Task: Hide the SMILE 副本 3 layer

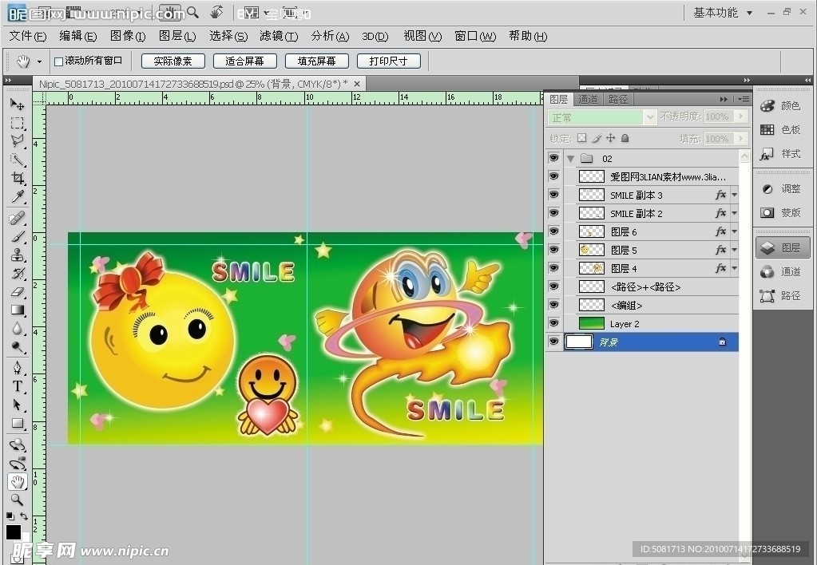Action: 554,195
